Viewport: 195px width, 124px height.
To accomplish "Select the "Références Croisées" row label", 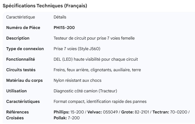I will coord(18,115).
